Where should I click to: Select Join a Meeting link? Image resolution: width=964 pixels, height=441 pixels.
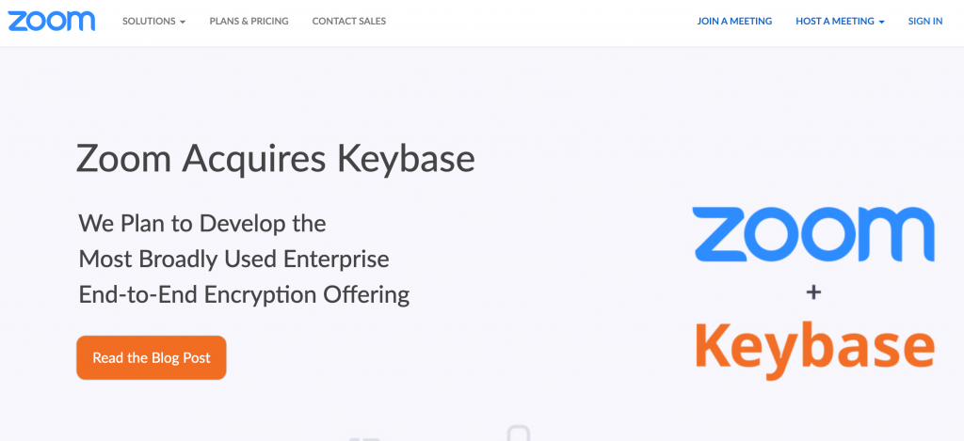click(734, 21)
